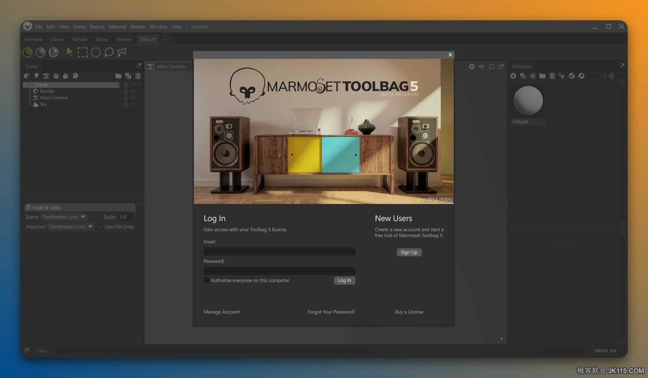Focus the Password input field

coord(280,271)
